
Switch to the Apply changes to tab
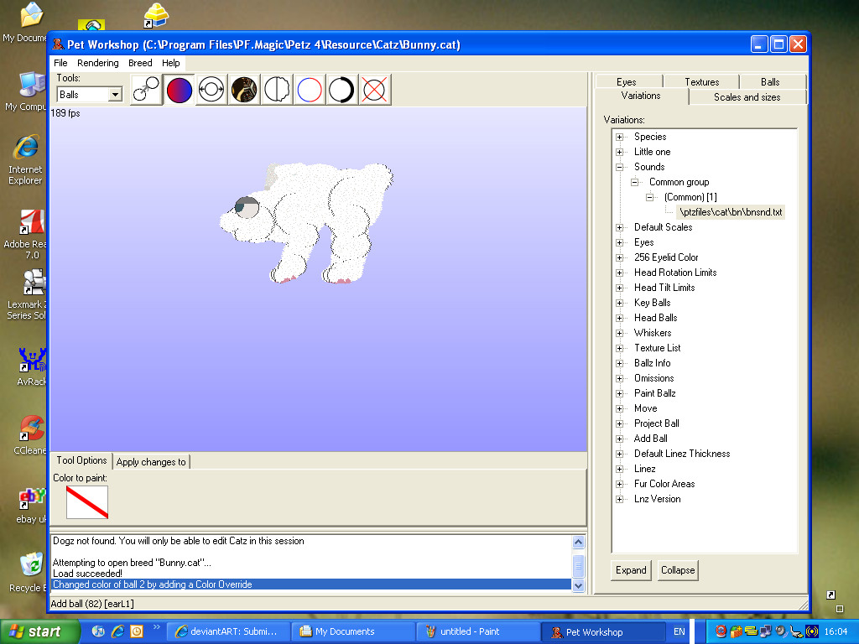(151, 462)
